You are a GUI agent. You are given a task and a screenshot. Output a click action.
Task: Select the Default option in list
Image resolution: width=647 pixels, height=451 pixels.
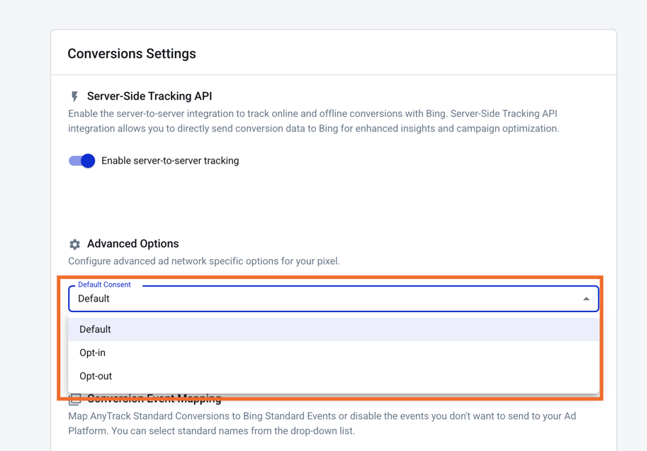click(333, 329)
